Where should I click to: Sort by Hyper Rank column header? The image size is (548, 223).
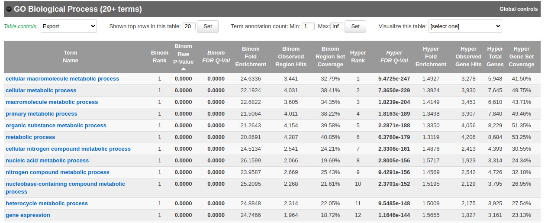point(358,57)
